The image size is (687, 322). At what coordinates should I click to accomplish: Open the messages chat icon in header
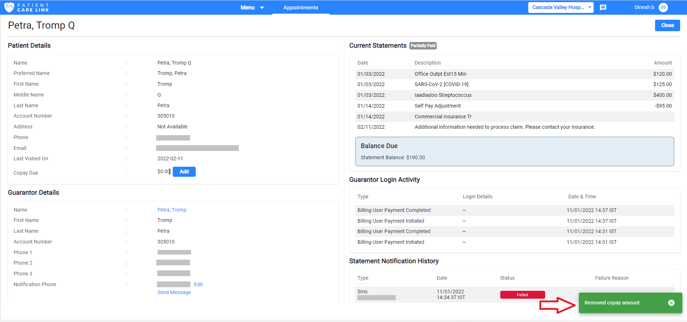603,8
